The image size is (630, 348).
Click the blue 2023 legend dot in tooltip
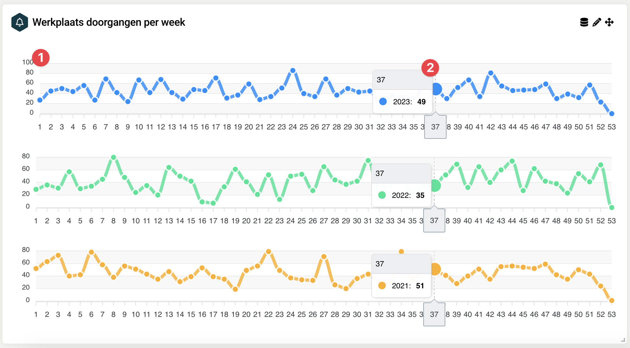(383, 101)
